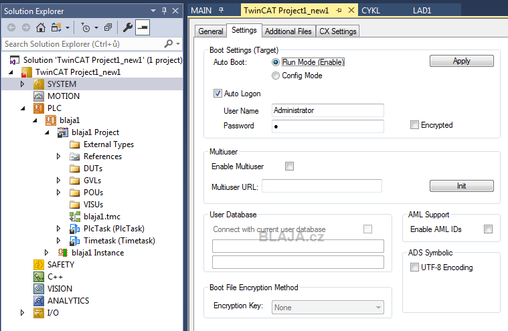Collapse the blaja1 Project node
The height and width of the screenshot is (331, 508).
tap(47, 132)
